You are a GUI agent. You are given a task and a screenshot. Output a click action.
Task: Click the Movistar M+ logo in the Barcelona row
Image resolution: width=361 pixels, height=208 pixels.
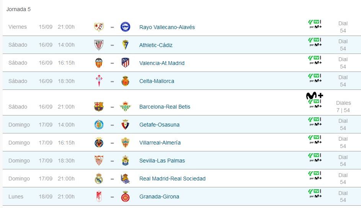coord(315,95)
